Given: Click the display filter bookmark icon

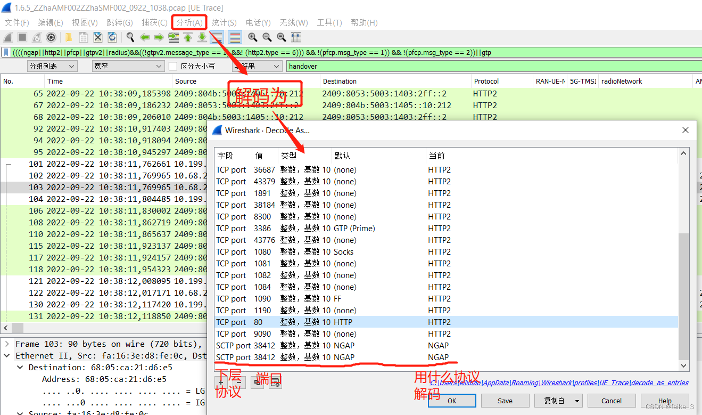Looking at the screenshot, I should tap(6, 52).
